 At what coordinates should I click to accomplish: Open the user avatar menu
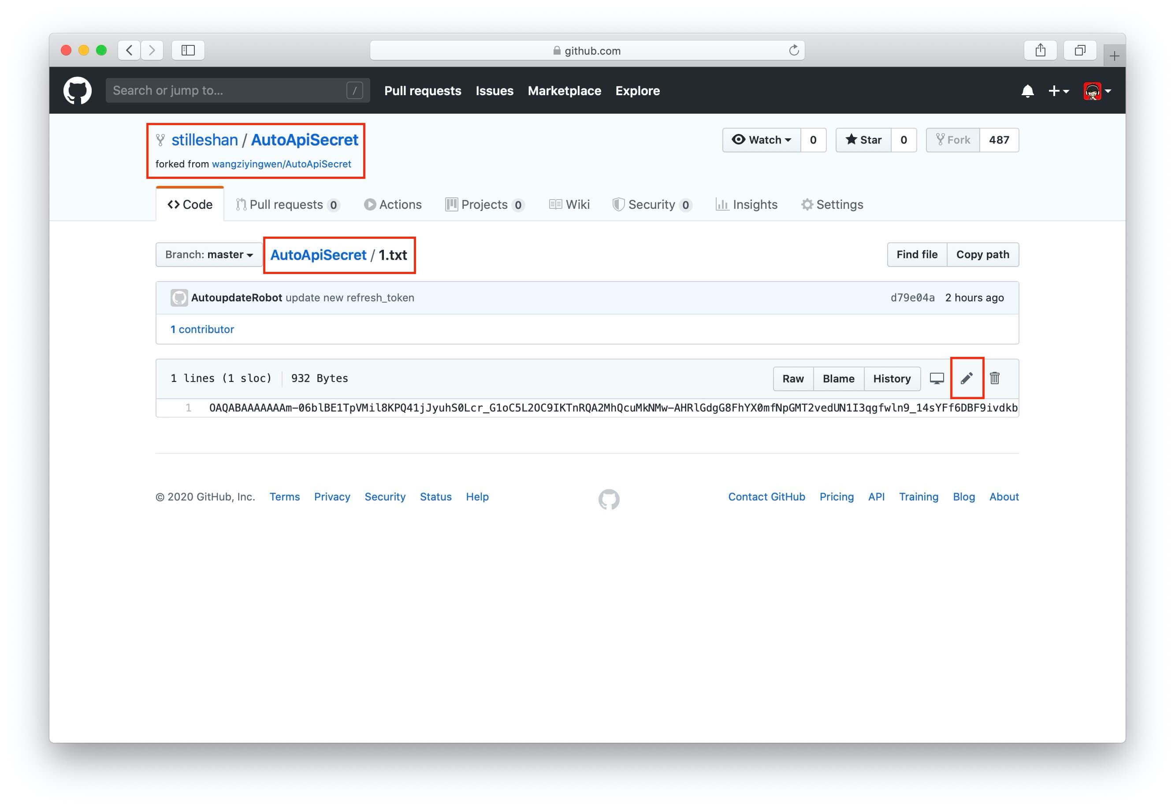coord(1097,91)
